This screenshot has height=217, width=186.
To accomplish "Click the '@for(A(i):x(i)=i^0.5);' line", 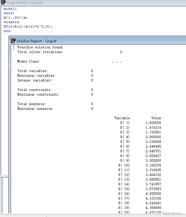I will pos(28,26).
